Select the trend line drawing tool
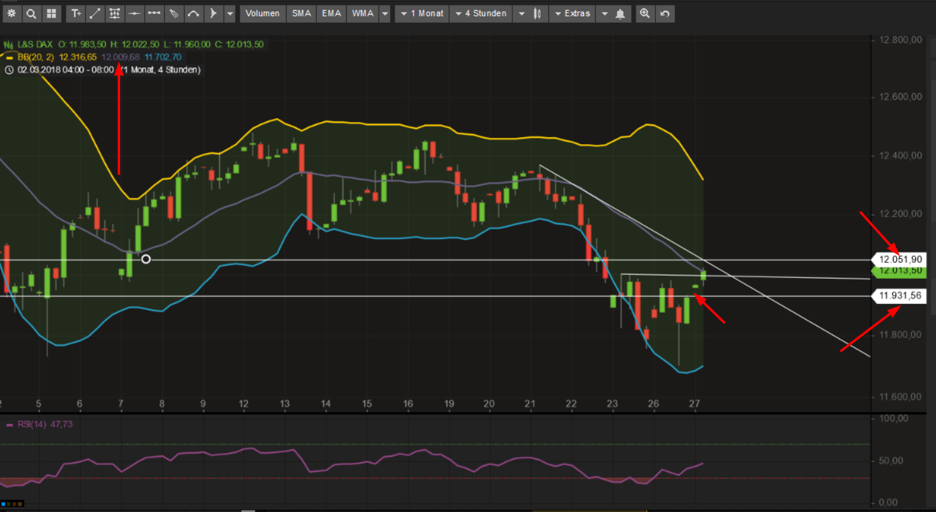Image resolution: width=936 pixels, height=512 pixels. (x=95, y=13)
